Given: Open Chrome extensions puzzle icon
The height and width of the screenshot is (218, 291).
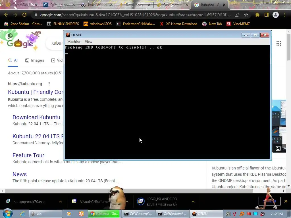Looking at the screenshot, I should point(257,15).
